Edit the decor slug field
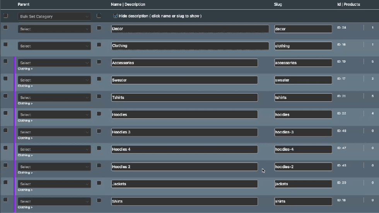 click(x=303, y=29)
